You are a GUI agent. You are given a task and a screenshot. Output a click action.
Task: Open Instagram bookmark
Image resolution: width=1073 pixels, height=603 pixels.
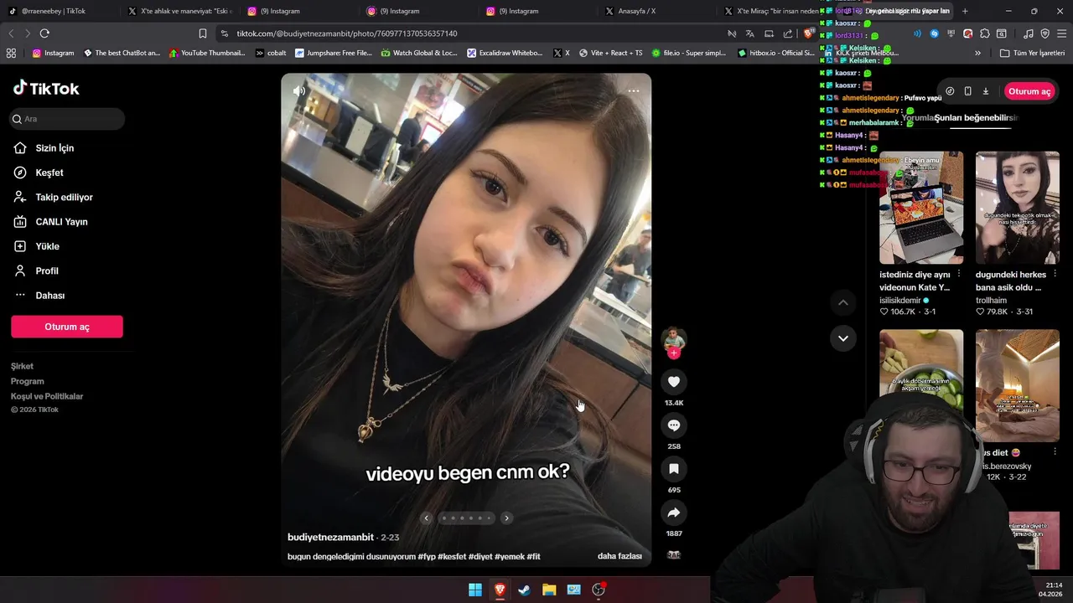pyautogui.click(x=54, y=53)
